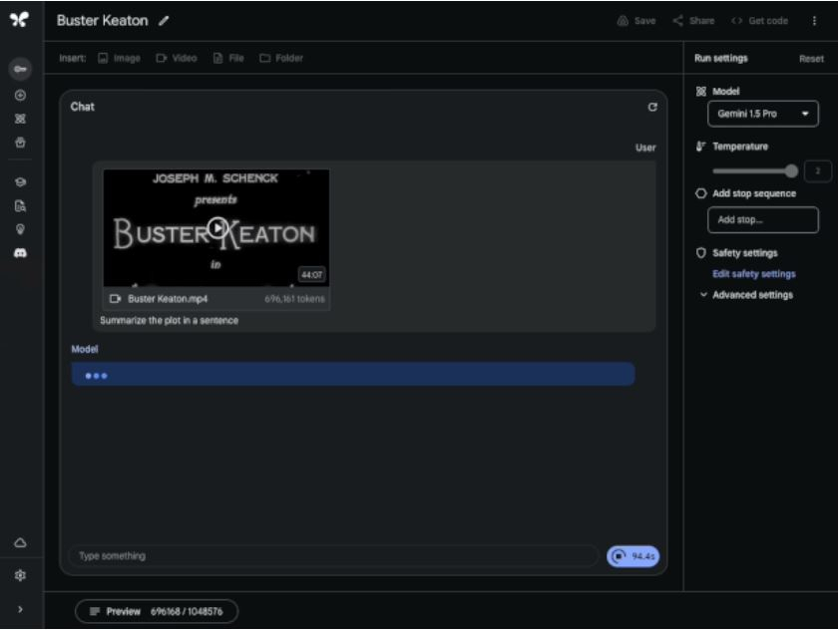Create new prompt with plus circle icon
This screenshot has width=840, height=630.
coord(20,96)
